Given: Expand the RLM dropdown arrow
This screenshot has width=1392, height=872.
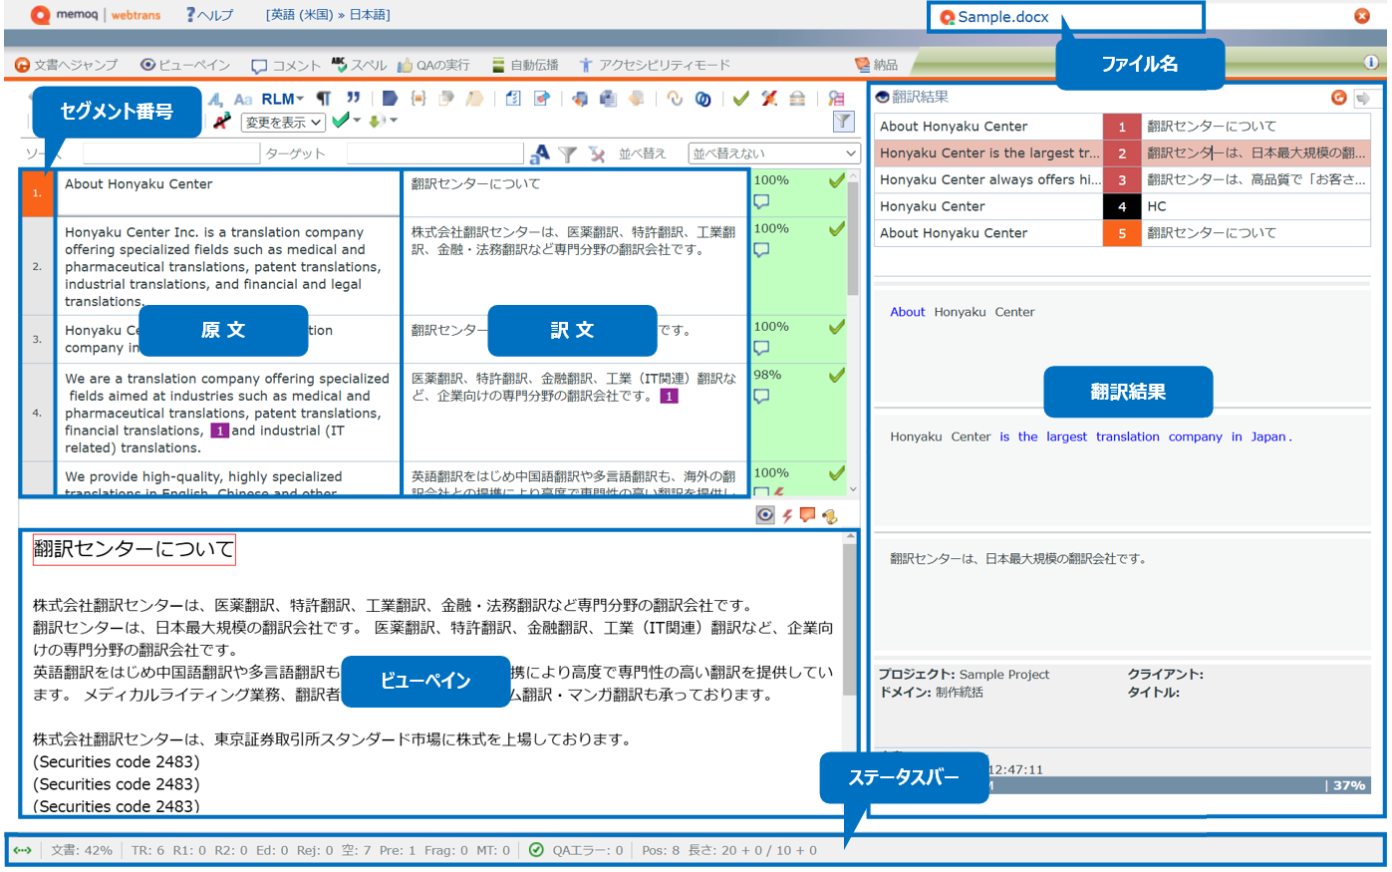Looking at the screenshot, I should [x=300, y=99].
